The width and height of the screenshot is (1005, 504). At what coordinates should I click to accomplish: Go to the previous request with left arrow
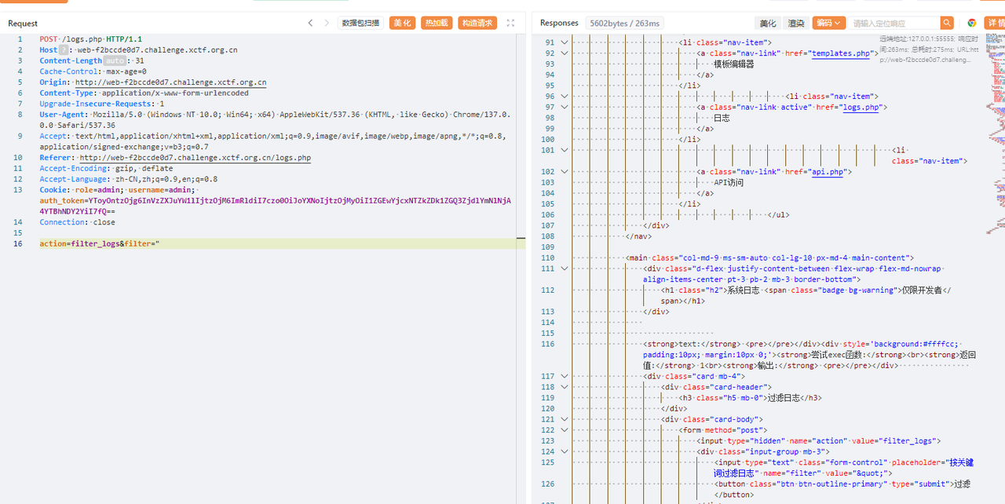[310, 24]
